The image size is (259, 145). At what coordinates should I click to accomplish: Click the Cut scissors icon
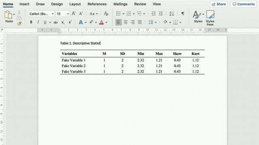tap(19, 12)
